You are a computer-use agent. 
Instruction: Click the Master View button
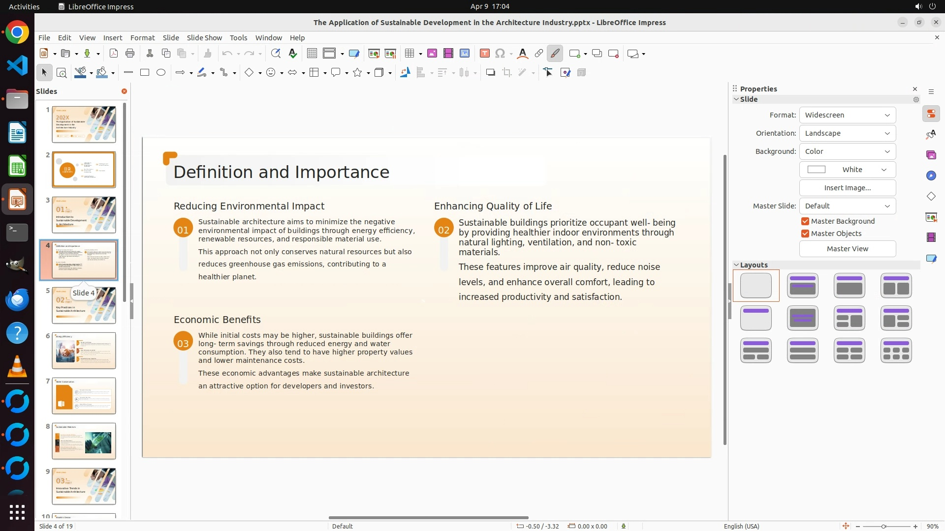click(847, 249)
